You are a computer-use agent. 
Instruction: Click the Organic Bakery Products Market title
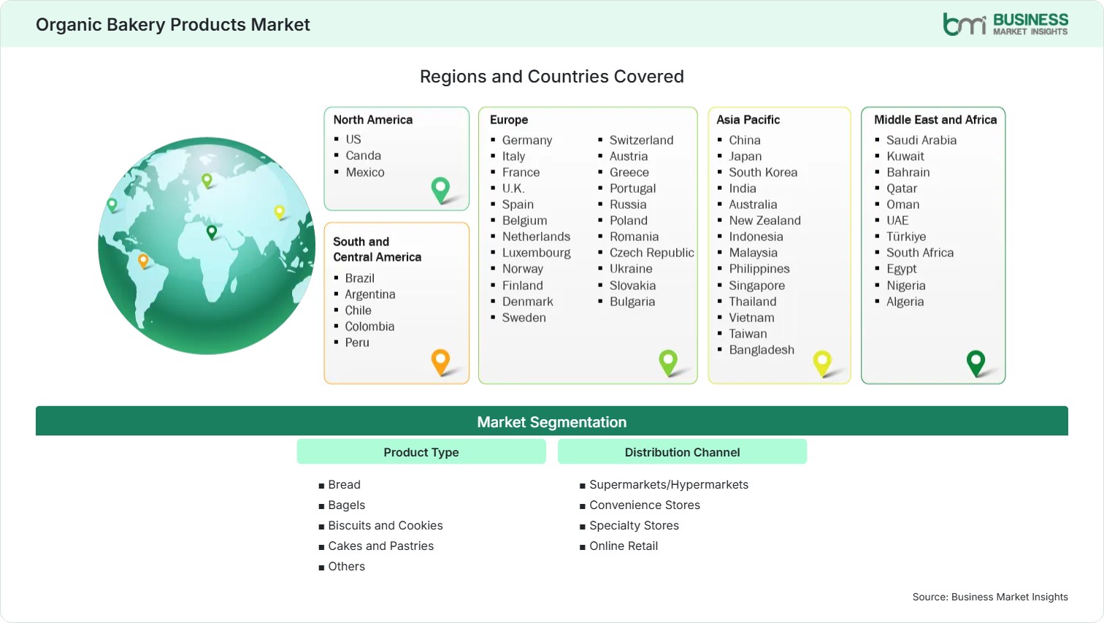(173, 25)
